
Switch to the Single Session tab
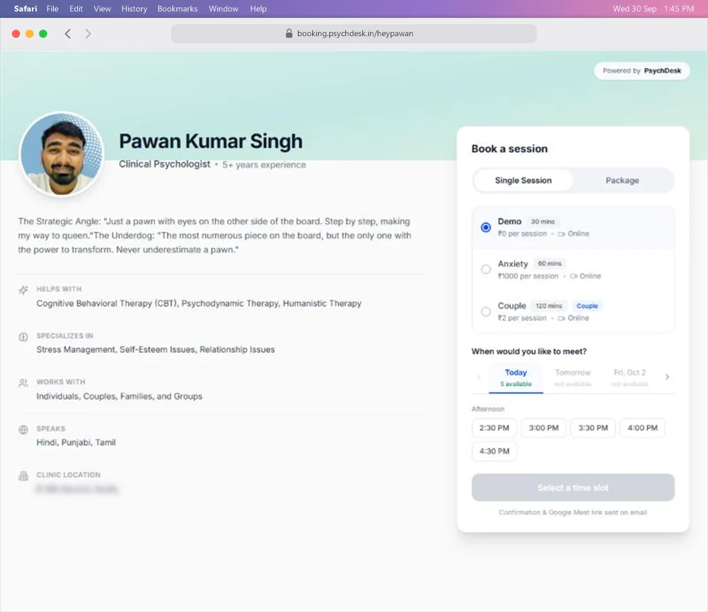pos(523,181)
